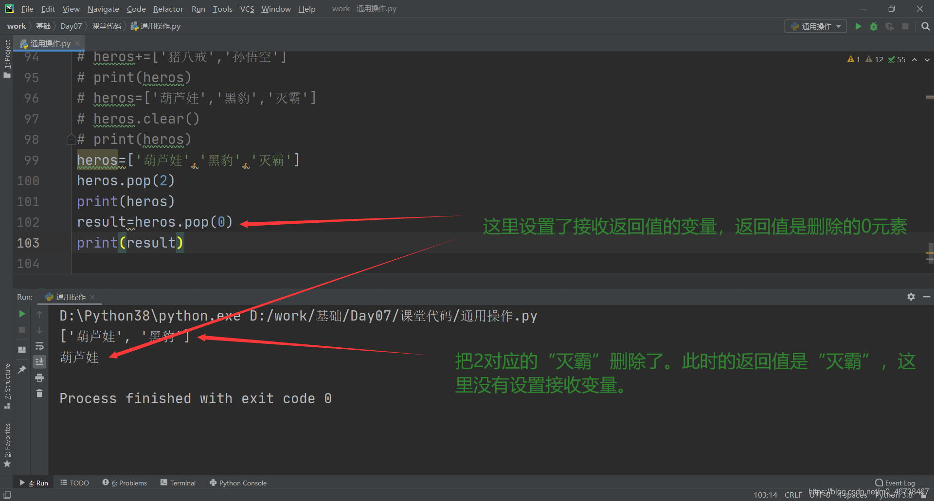Viewport: 934px width, 501px height.
Task: Click the inspection warnings indicator
Action: (x=876, y=59)
